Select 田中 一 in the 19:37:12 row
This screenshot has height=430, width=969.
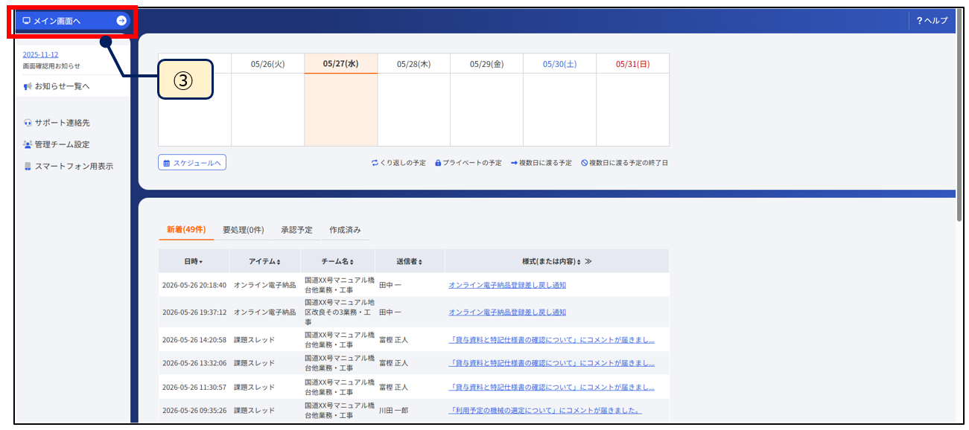[x=390, y=312]
